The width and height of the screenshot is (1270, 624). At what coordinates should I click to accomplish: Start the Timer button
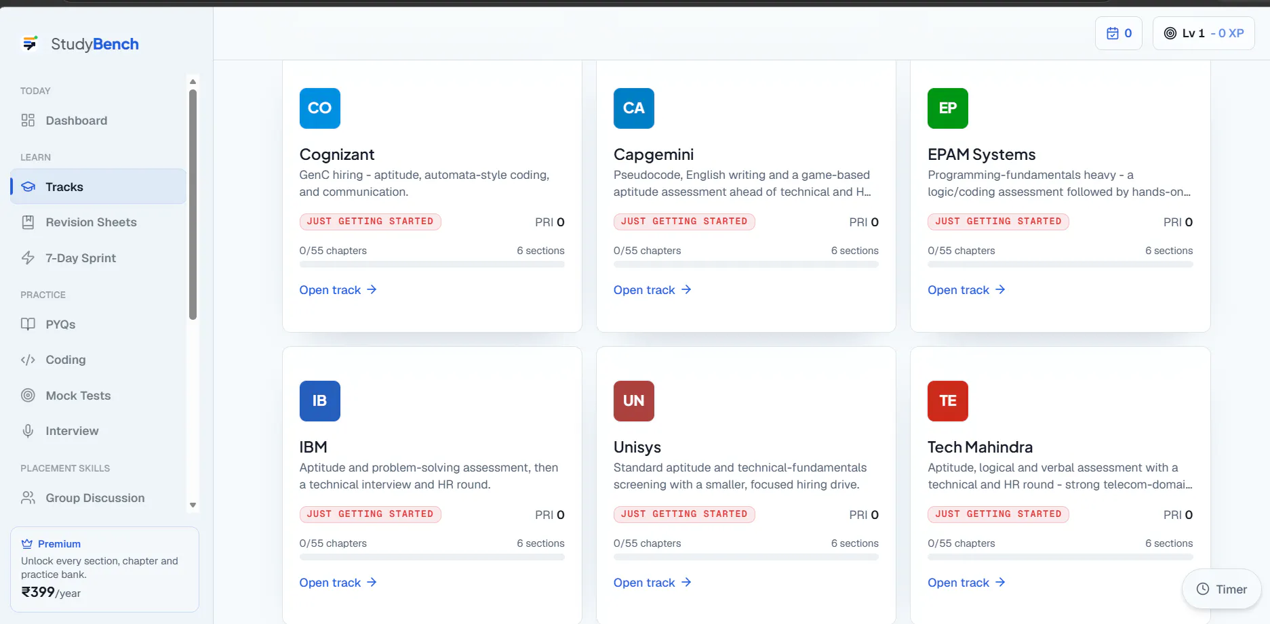(x=1222, y=589)
